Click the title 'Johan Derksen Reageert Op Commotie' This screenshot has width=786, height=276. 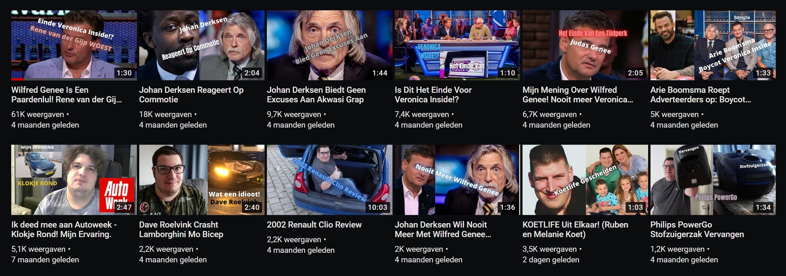click(x=191, y=95)
